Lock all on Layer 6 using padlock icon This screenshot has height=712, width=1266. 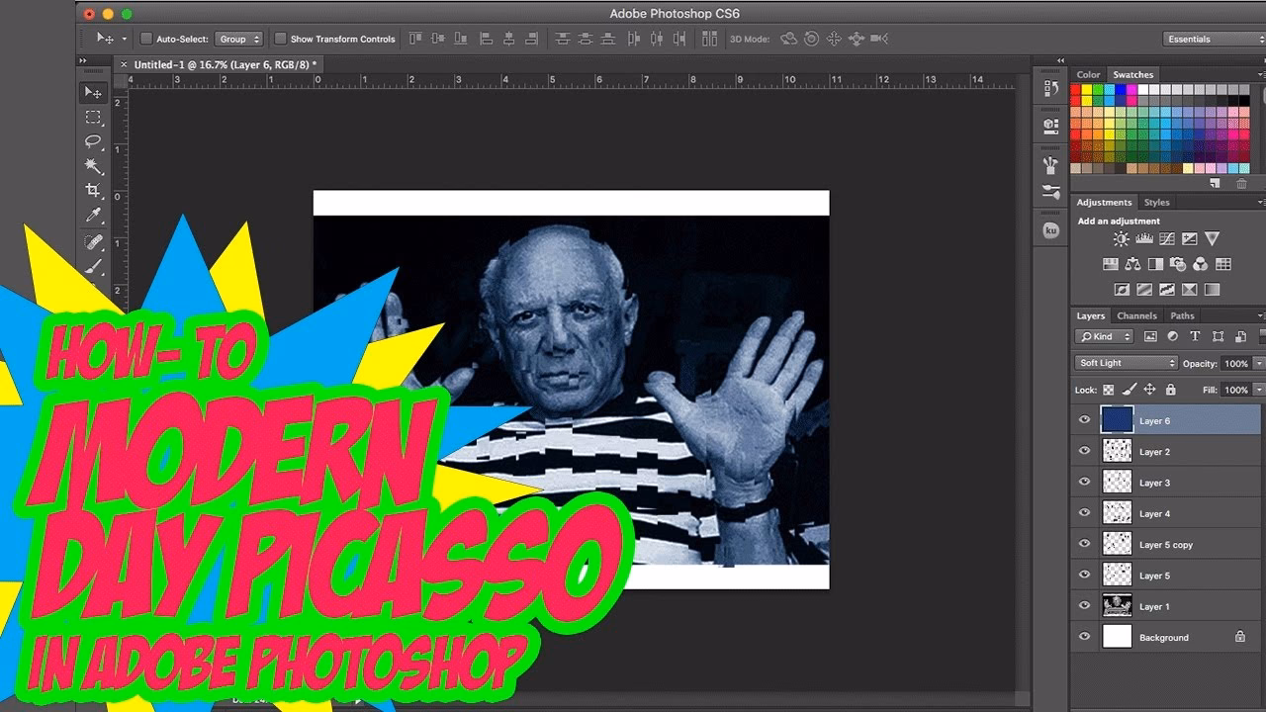pos(1170,390)
